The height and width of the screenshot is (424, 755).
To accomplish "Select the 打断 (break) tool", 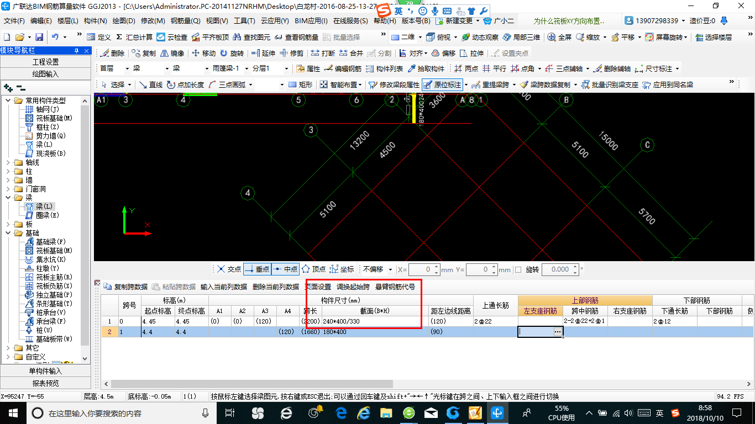I will [322, 54].
